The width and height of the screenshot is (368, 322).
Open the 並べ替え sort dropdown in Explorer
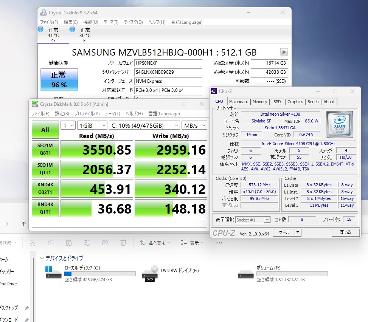click(155, 243)
